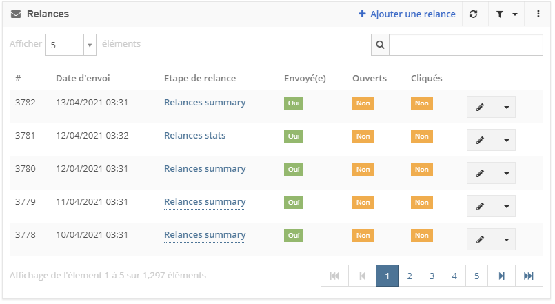Click Ouverts Non badge in row 3779
The height and width of the screenshot is (304, 555).
tap(363, 203)
